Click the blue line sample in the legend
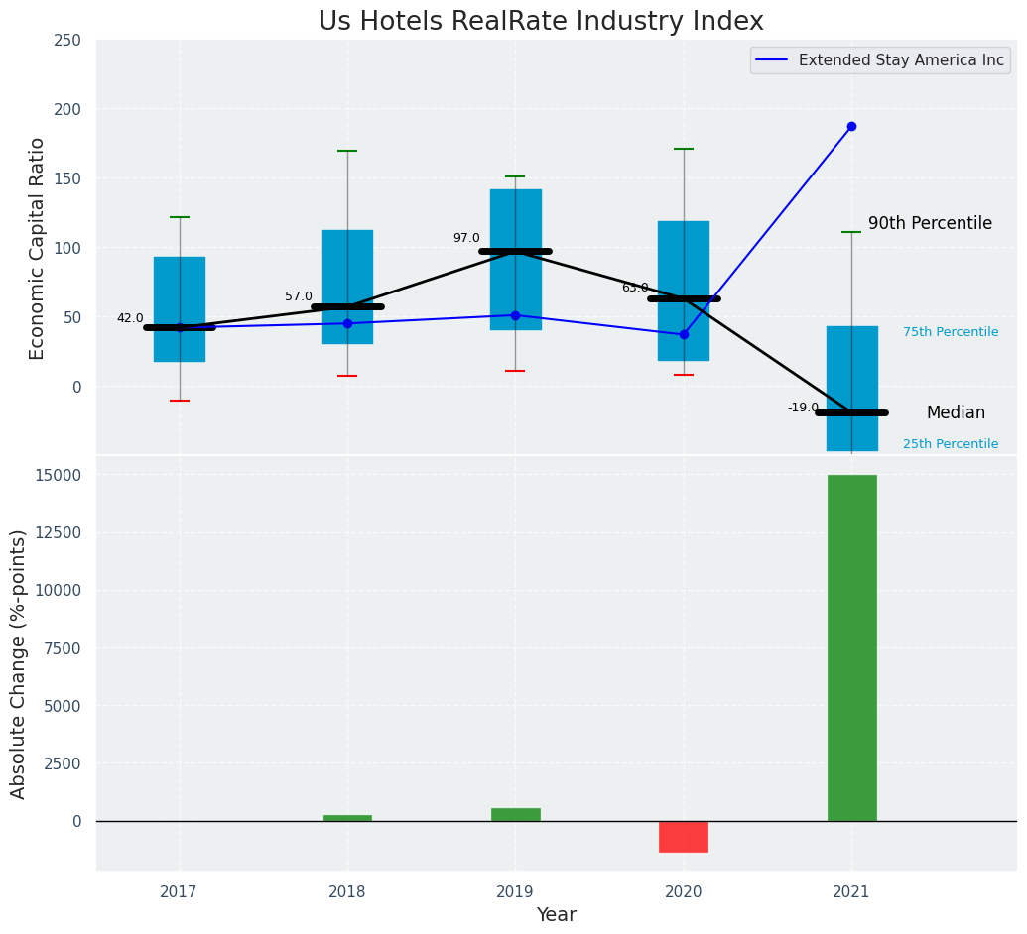The width and height of the screenshot is (1027, 934). [x=773, y=60]
